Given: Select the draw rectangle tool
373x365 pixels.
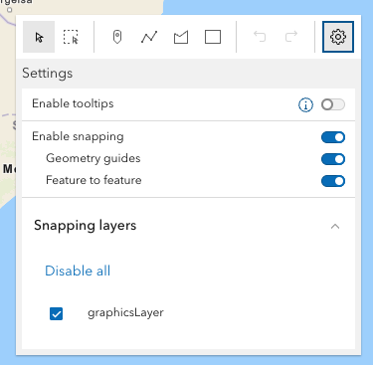Looking at the screenshot, I should tap(213, 37).
